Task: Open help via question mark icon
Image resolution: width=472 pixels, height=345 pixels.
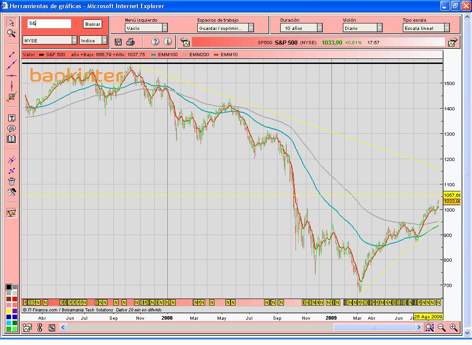Action: click(155, 42)
